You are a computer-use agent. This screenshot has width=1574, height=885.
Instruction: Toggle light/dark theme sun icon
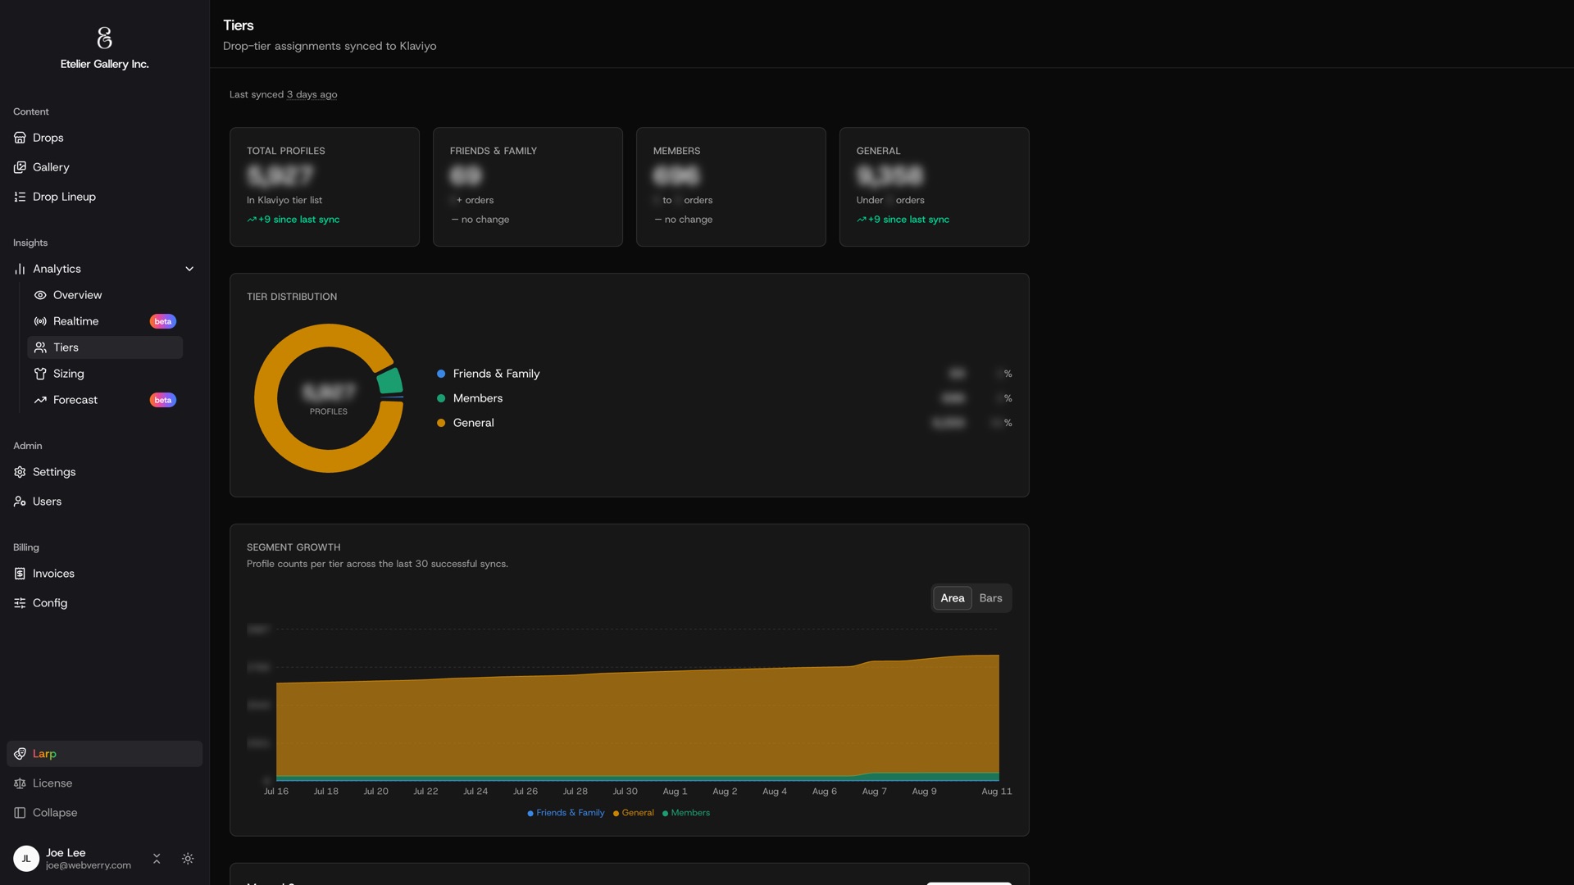tap(188, 859)
